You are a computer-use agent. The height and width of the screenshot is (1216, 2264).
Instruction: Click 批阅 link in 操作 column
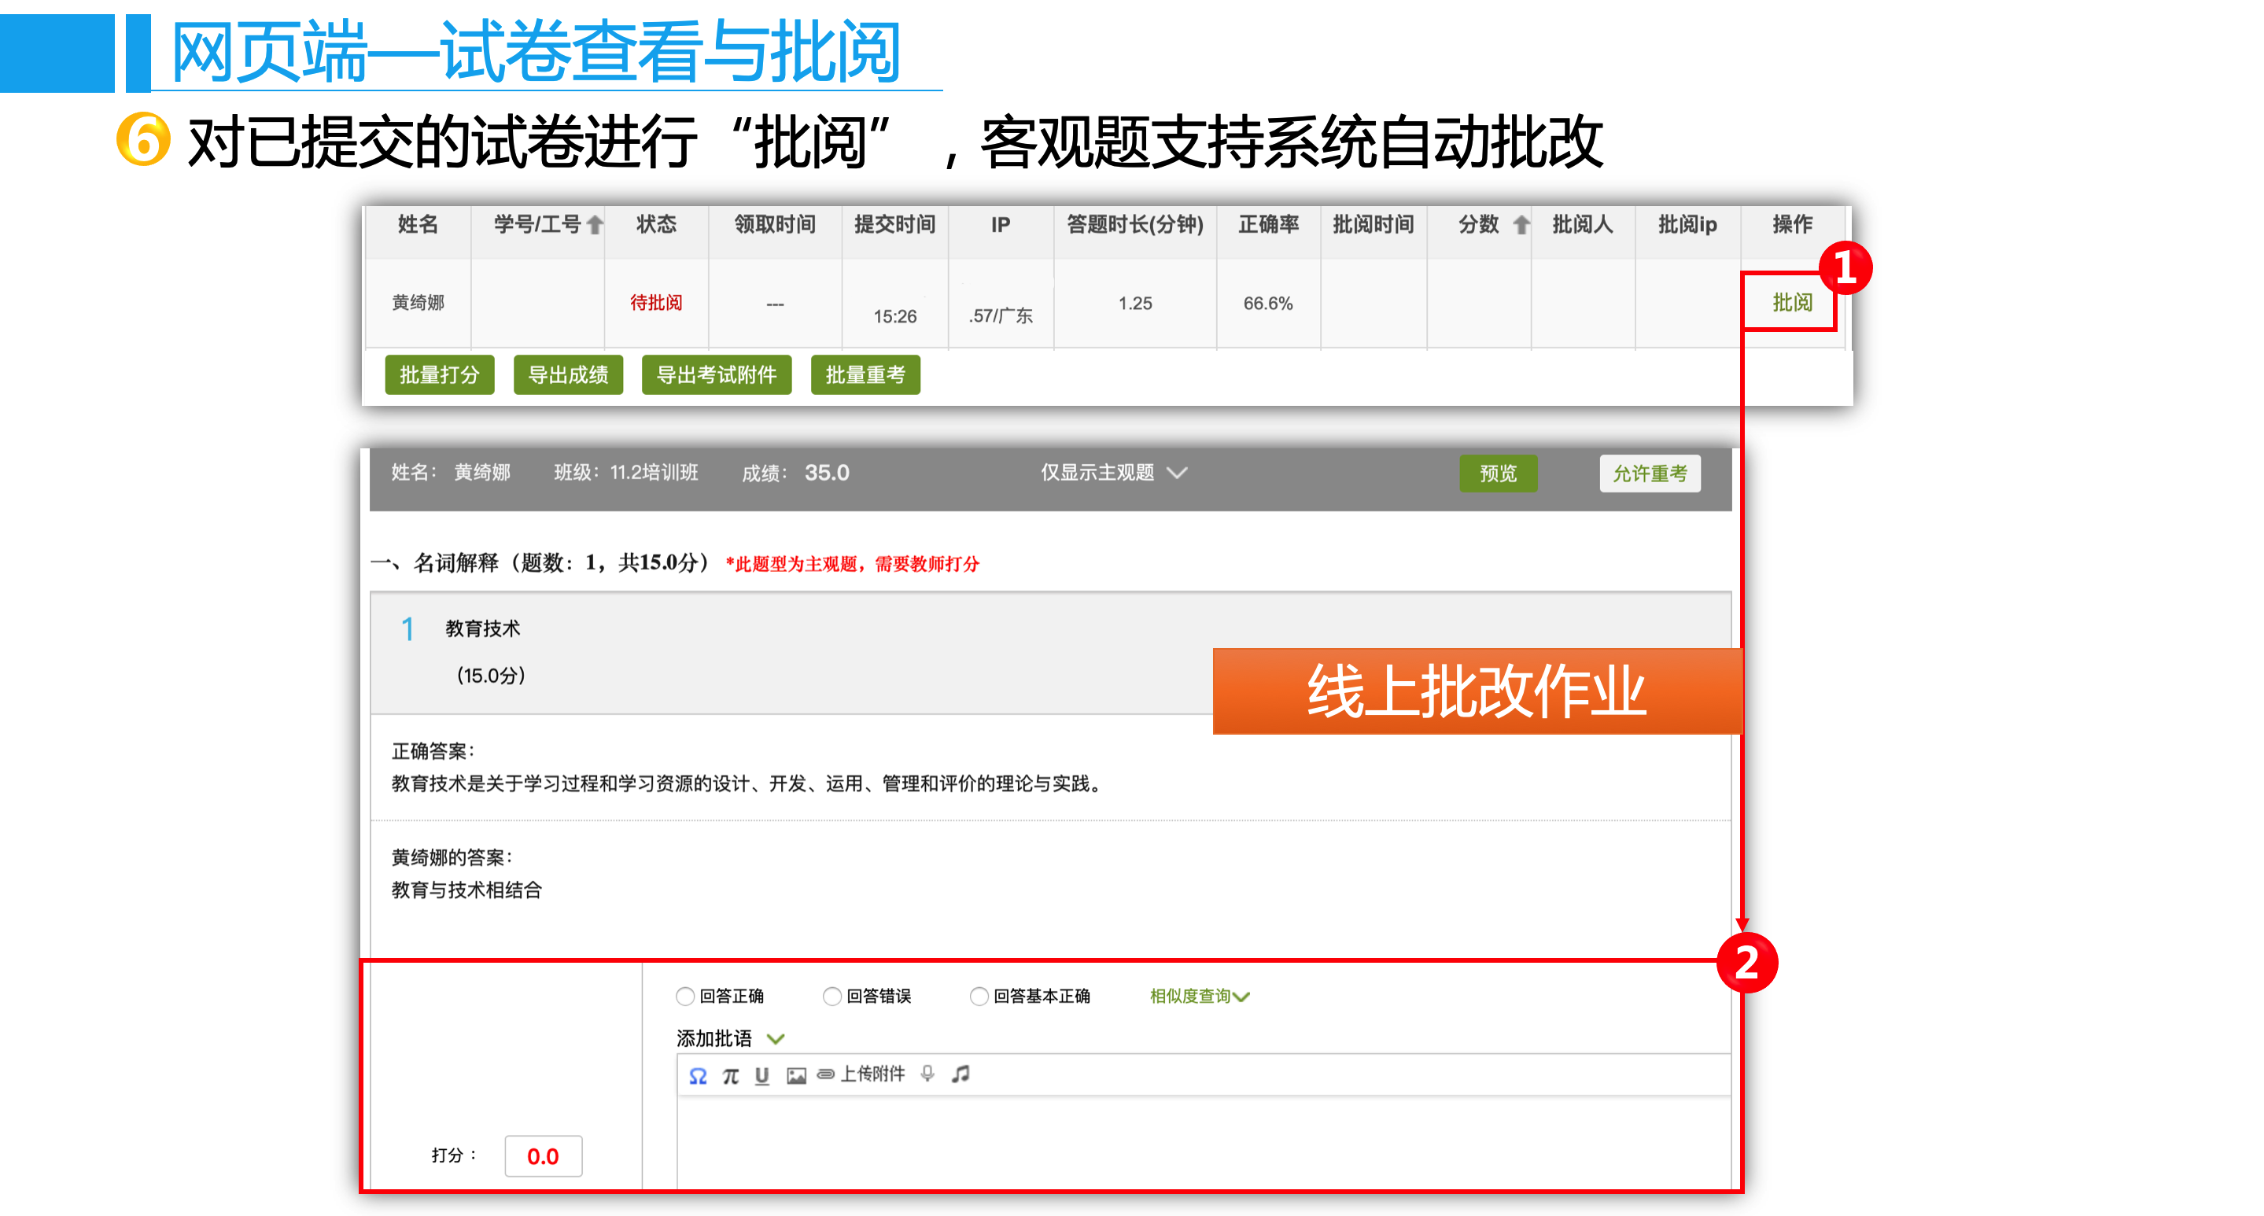1791,302
